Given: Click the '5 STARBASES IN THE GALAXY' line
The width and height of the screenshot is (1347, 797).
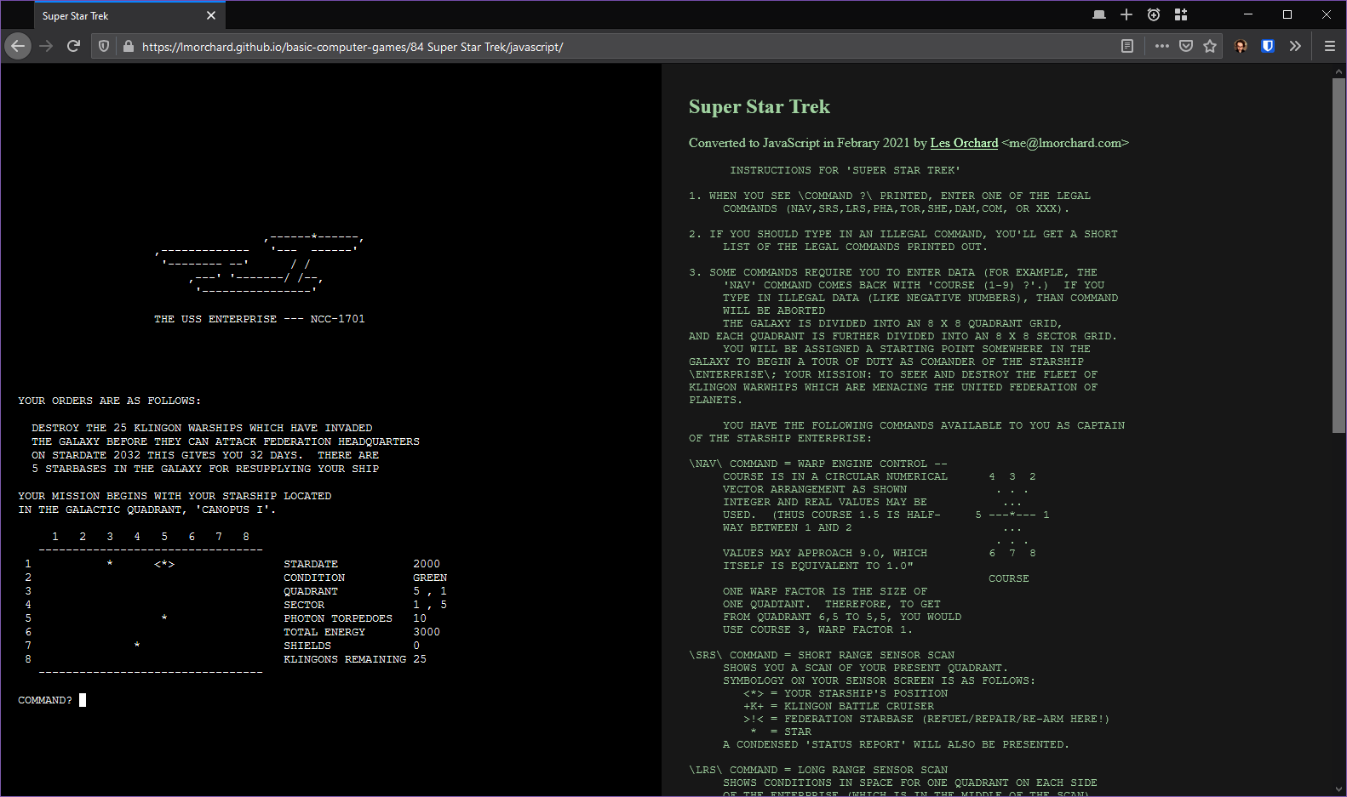Looking at the screenshot, I should [x=205, y=469].
